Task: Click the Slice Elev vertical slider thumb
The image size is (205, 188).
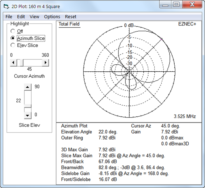Action: click(27, 106)
